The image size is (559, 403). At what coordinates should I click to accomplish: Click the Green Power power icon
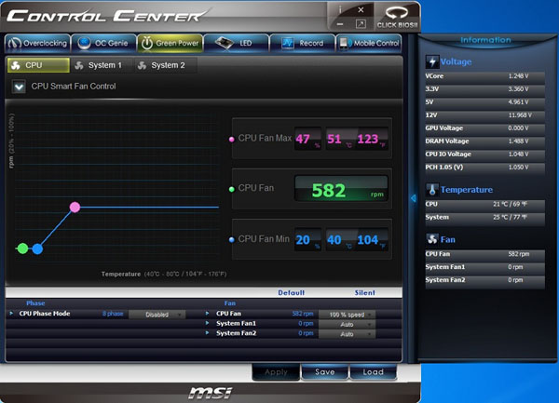coord(147,43)
